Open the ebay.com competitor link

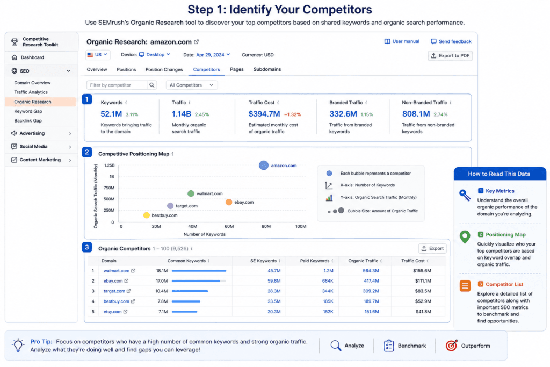[x=113, y=281]
